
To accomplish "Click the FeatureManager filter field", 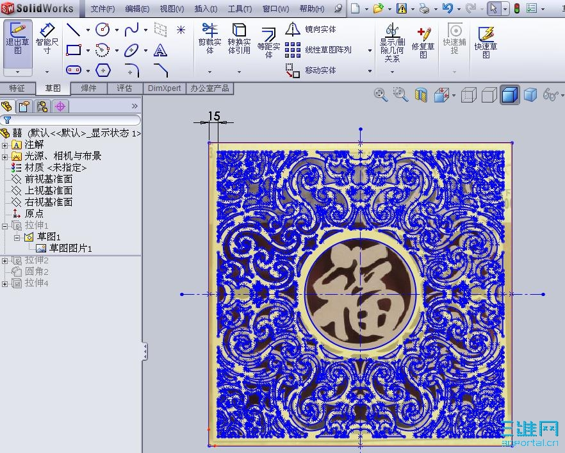I will [x=70, y=120].
